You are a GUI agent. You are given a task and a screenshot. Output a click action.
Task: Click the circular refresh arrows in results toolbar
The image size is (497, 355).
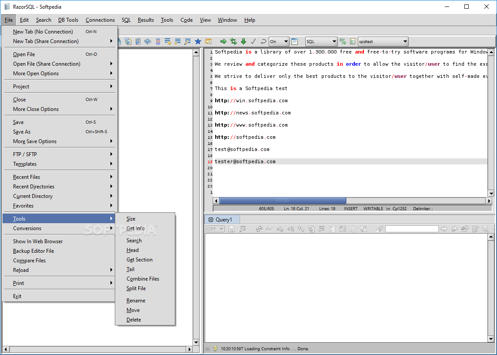(x=259, y=229)
